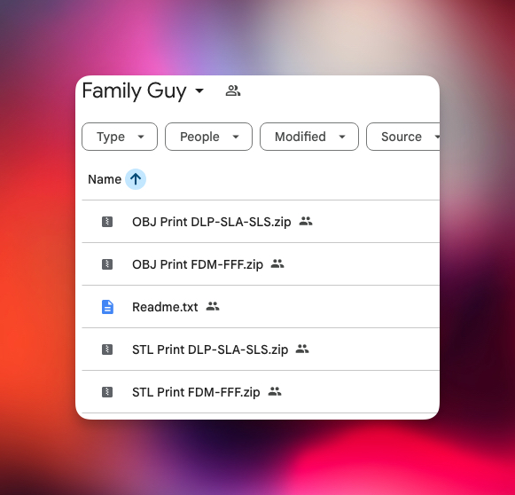Open the Type filter dropdown

tap(120, 137)
